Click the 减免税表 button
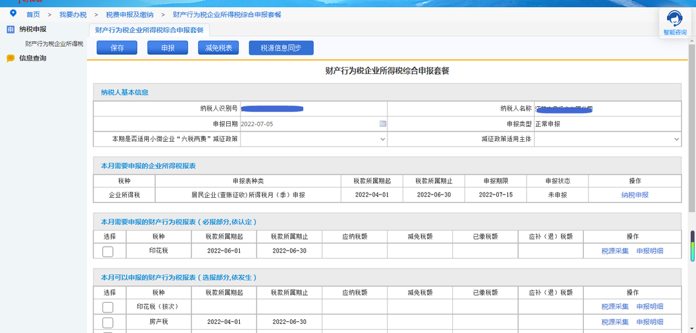Viewport: 696px width, 333px height. coord(218,48)
